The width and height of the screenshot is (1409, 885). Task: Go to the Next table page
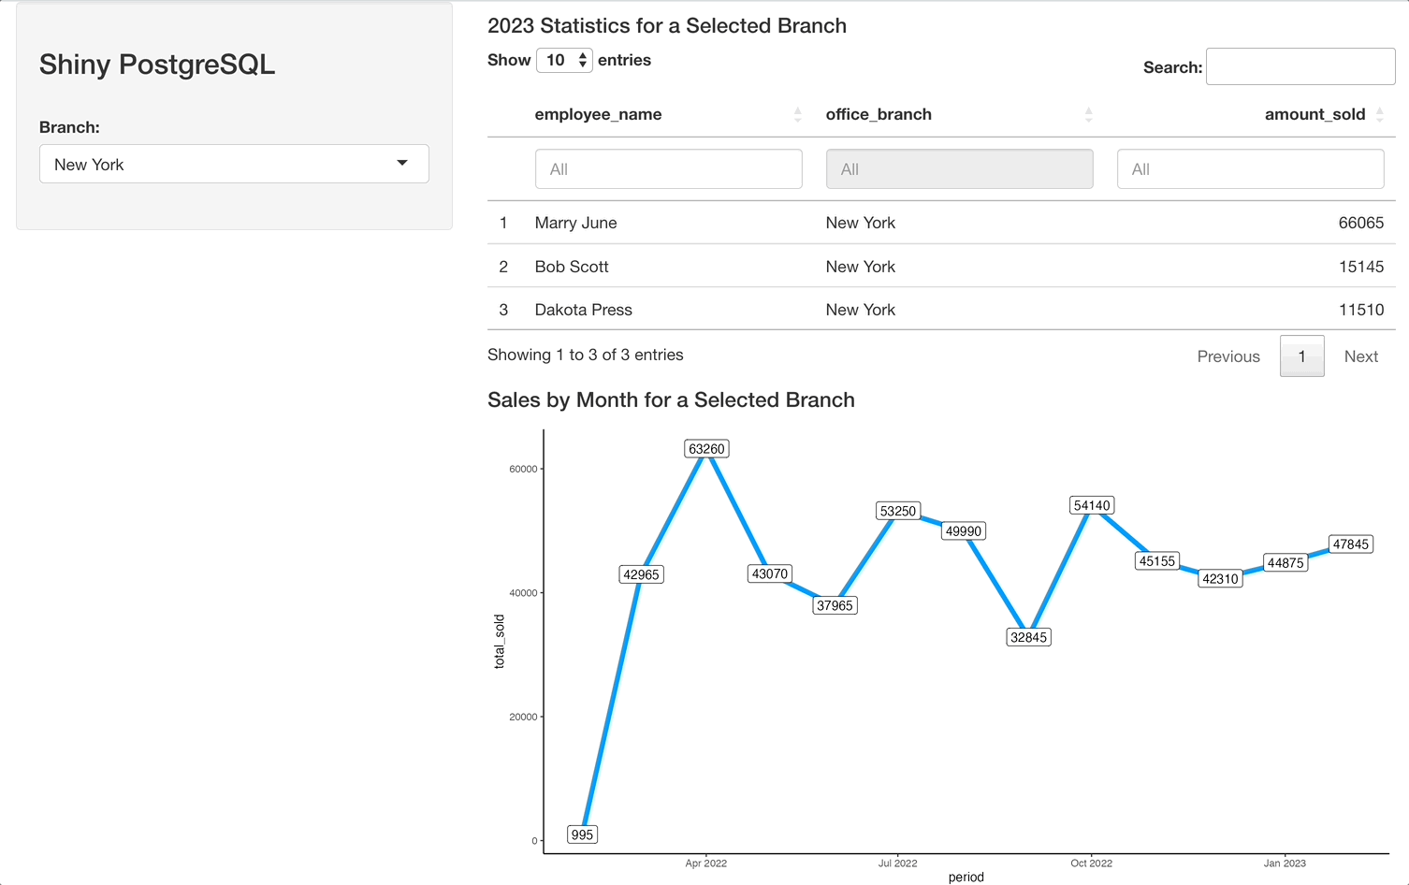(x=1360, y=356)
